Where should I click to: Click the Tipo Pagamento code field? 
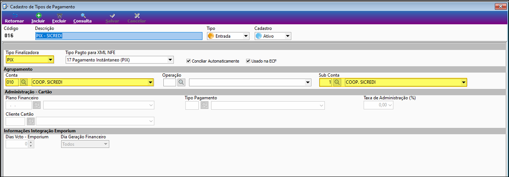click(192, 105)
